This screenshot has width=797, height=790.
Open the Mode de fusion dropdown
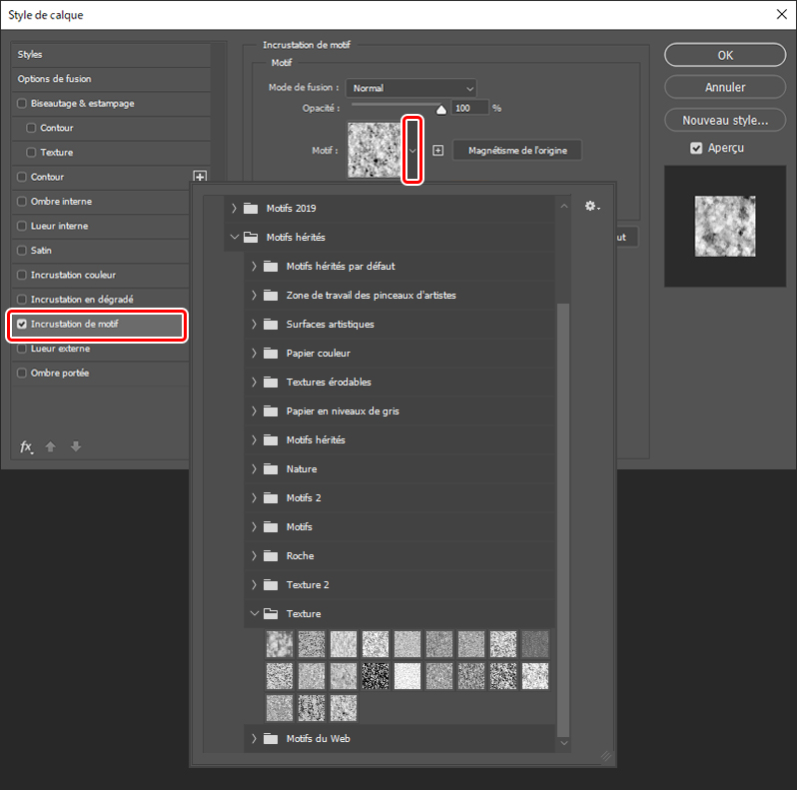[410, 88]
